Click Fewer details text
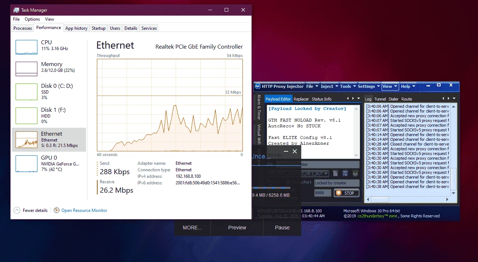Viewport: 478px width, 262px height. (x=35, y=210)
